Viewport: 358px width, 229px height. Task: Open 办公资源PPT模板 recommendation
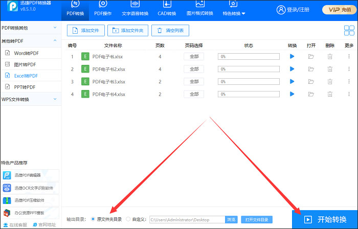[x=30, y=213]
